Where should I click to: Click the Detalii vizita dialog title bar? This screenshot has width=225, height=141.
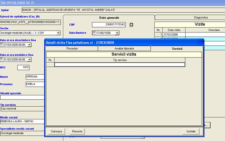point(124,43)
